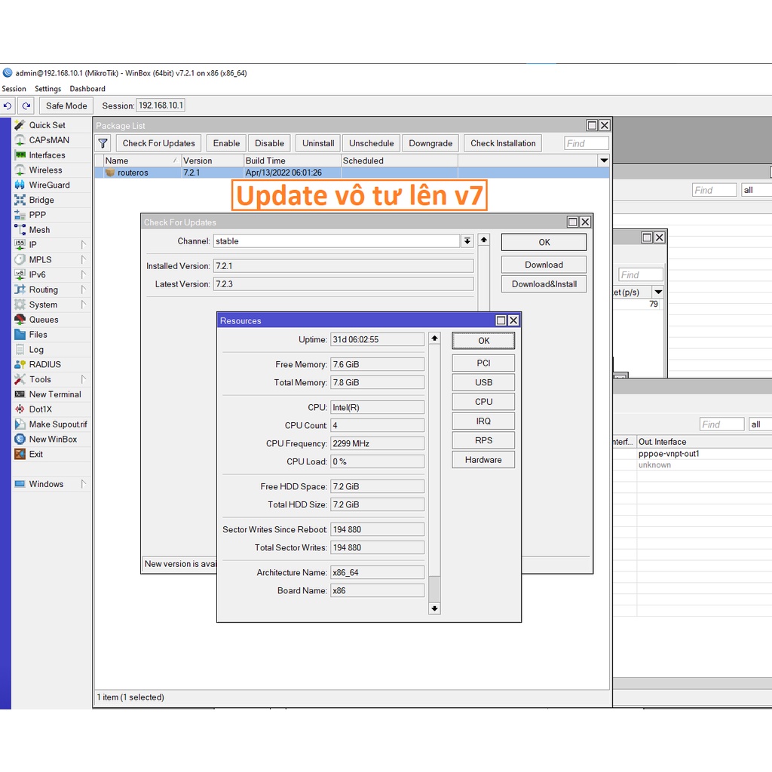The width and height of the screenshot is (772, 772).
Task: Click the Downgrade button
Action: tap(430, 143)
